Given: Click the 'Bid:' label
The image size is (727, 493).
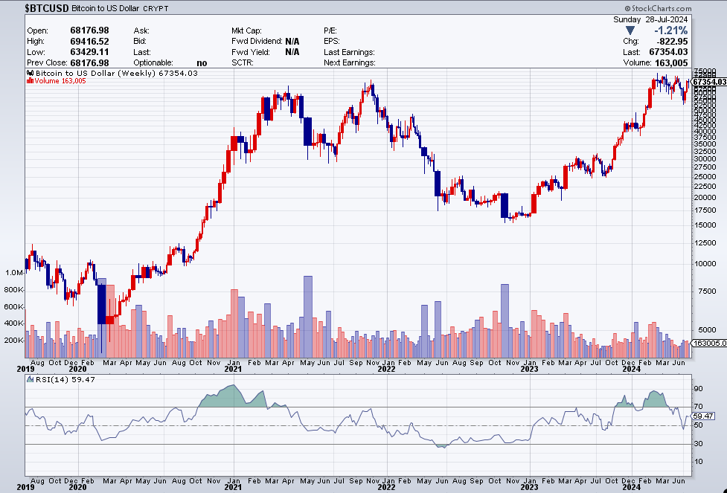Looking at the screenshot, I should click(140, 41).
